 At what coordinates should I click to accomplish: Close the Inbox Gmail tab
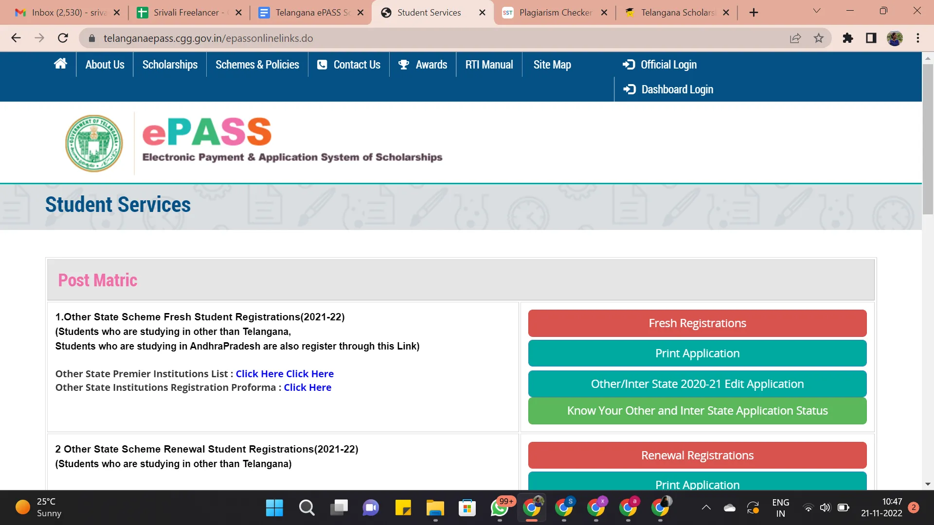tap(117, 13)
